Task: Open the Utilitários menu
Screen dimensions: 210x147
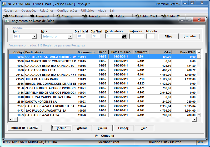Action: click(x=88, y=11)
